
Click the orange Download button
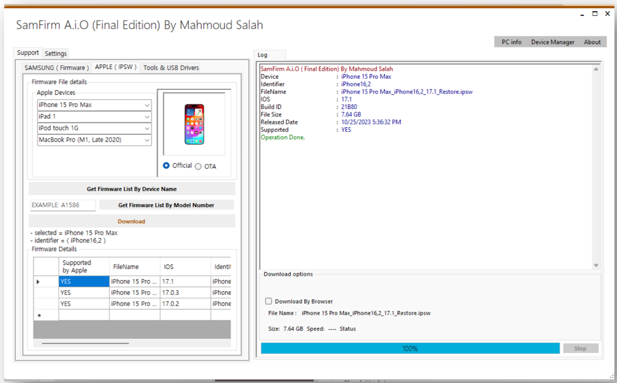(x=132, y=222)
